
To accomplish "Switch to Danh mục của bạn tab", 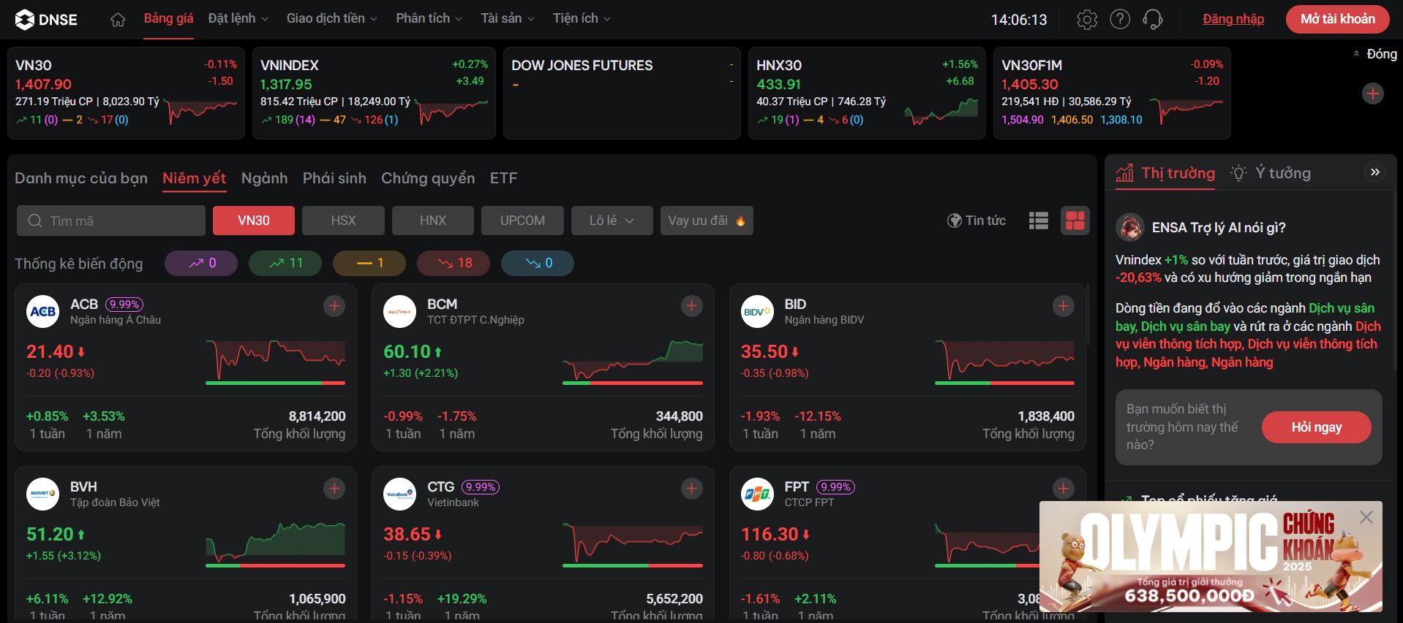I will tap(81, 178).
